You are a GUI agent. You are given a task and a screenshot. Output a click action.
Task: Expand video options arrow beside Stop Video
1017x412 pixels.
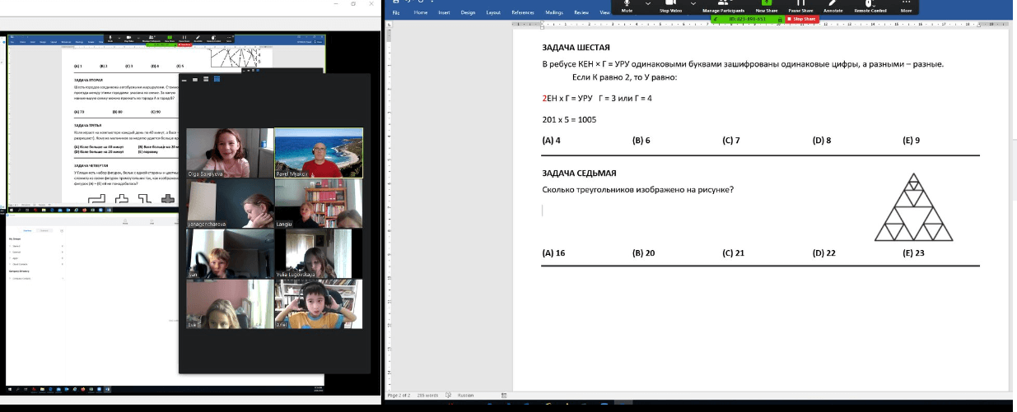pos(693,4)
